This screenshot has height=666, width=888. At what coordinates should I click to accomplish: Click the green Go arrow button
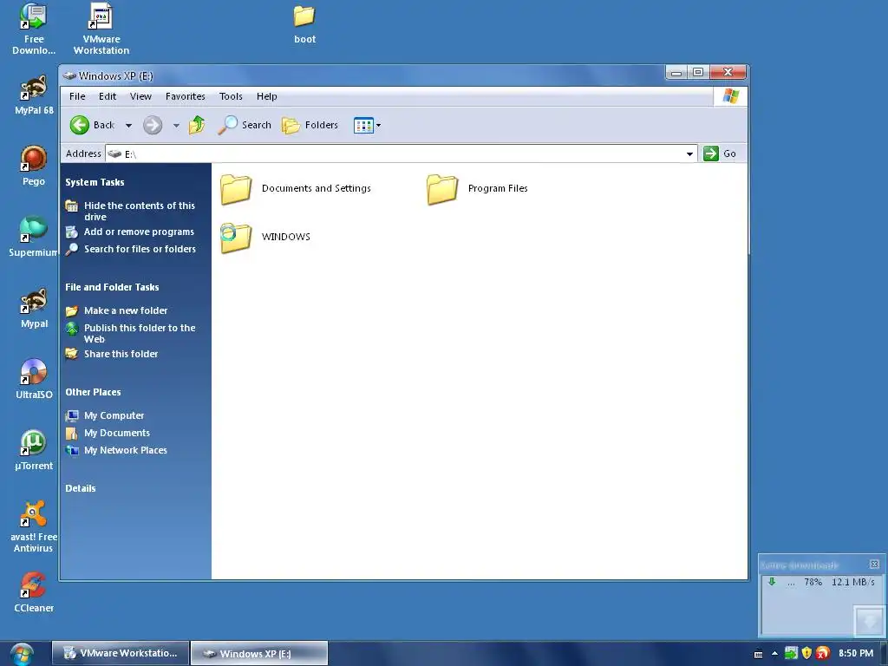(711, 153)
